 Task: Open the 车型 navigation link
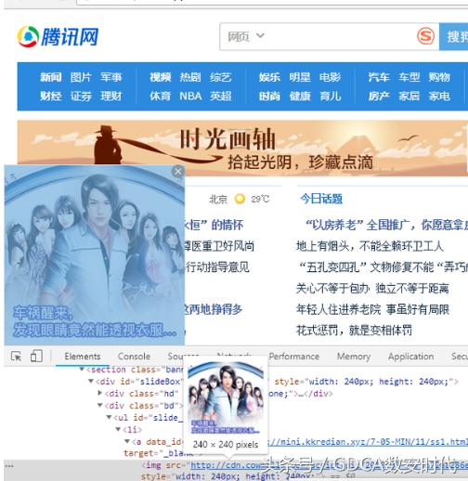click(x=409, y=77)
